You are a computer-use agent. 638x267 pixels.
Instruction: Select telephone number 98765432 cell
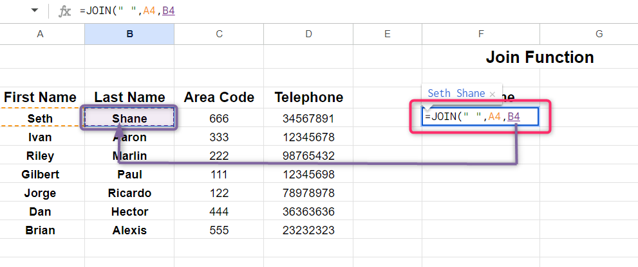click(x=308, y=155)
